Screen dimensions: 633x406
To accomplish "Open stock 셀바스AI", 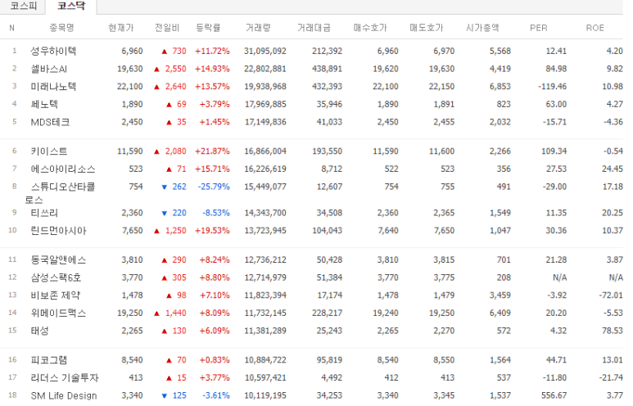I will tap(49, 69).
